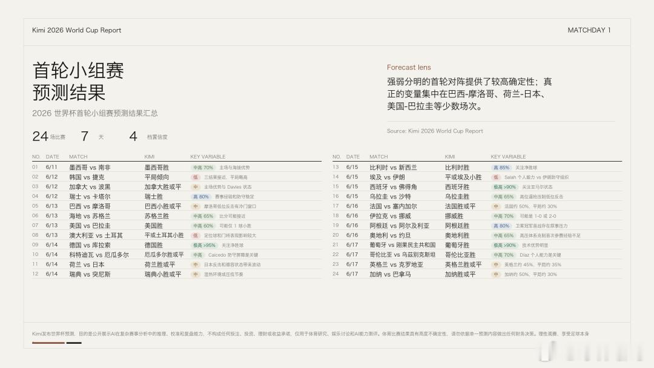This screenshot has width=654, height=368.
Task: Click the 极高 >95% confidence badge
Action: coord(203,245)
